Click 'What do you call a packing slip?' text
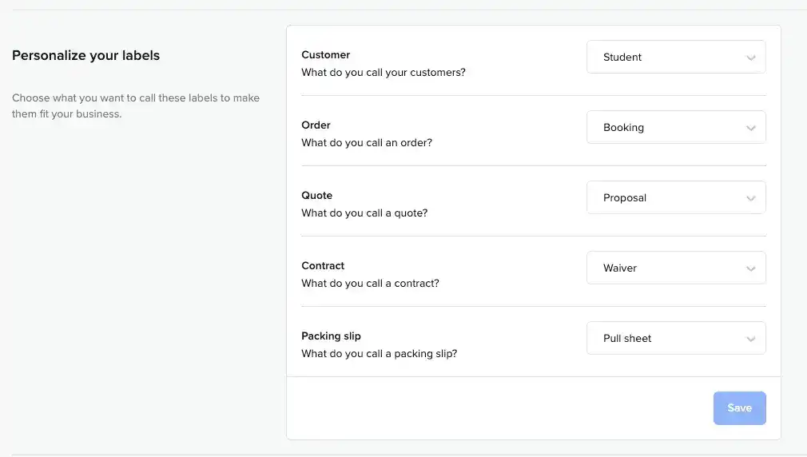 (379, 354)
